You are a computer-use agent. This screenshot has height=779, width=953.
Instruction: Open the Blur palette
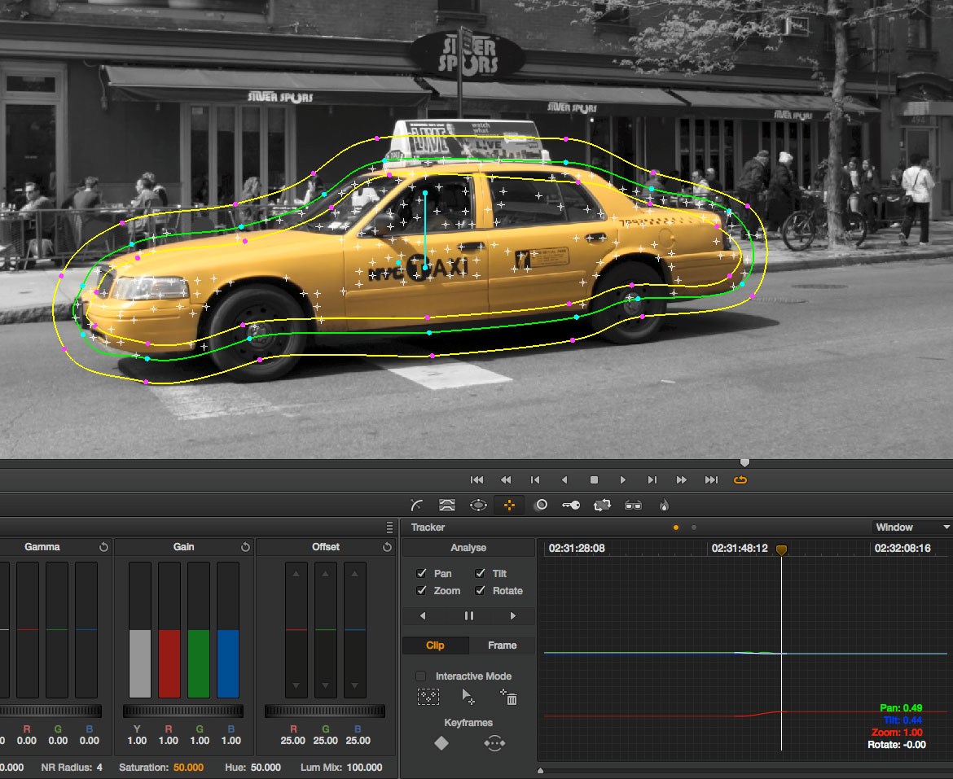click(x=541, y=505)
